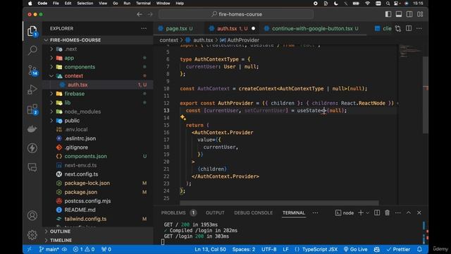Go back using the left arrow

pos(140,14)
